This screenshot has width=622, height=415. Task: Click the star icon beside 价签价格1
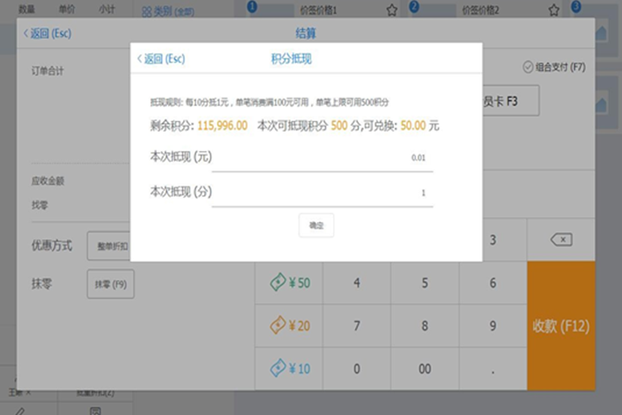click(391, 10)
